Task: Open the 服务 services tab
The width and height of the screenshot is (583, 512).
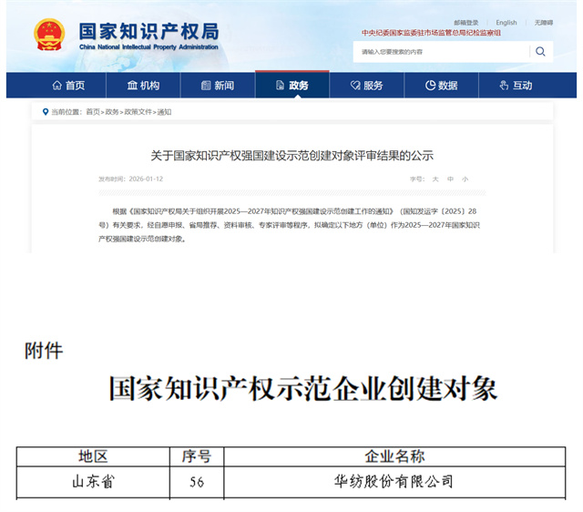Action: (x=366, y=86)
